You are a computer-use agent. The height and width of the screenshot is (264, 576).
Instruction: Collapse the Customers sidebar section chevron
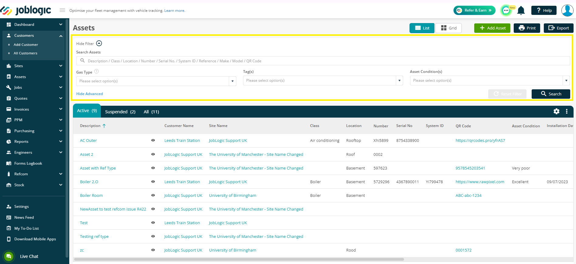(61, 36)
